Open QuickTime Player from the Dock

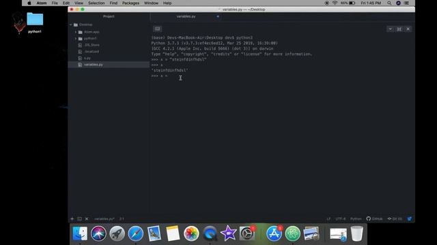(210, 233)
